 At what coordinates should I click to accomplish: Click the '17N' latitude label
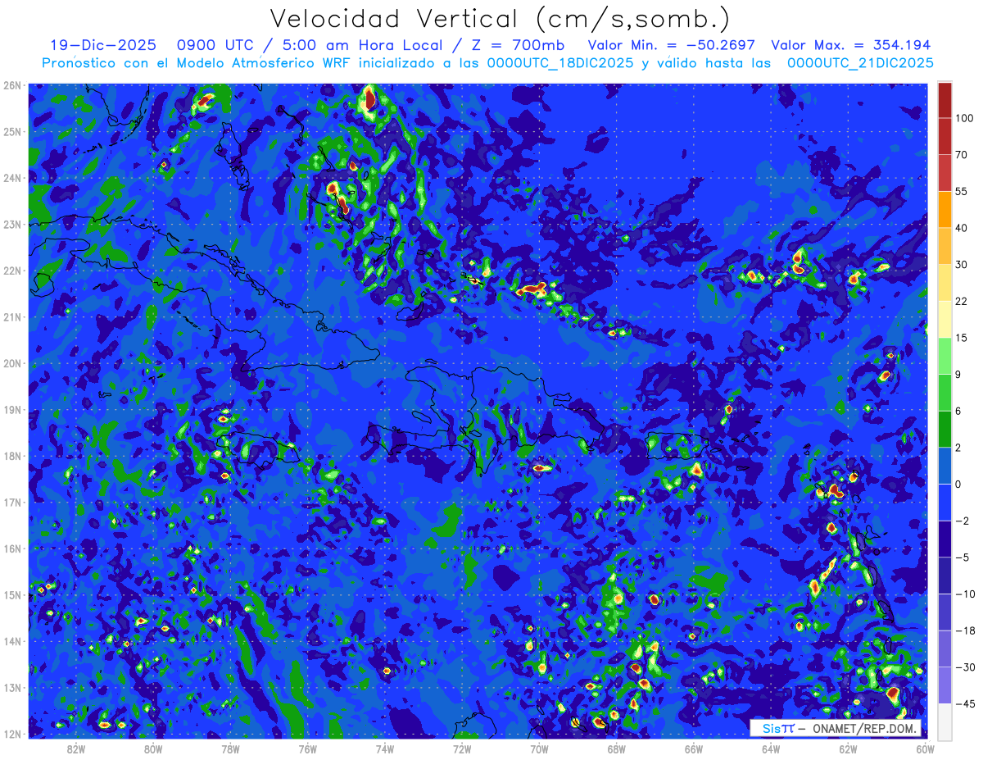coord(12,503)
